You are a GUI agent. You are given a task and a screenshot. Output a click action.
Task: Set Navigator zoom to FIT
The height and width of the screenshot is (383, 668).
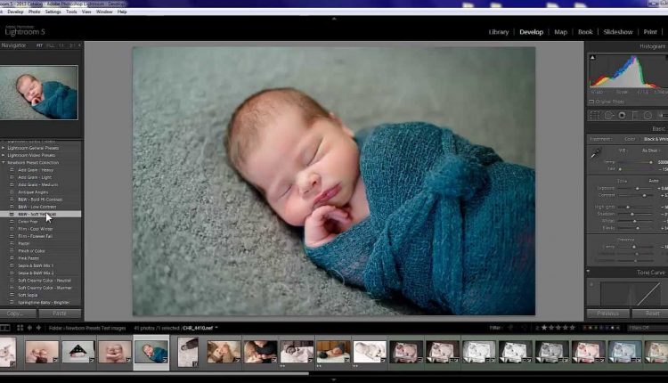coord(39,45)
